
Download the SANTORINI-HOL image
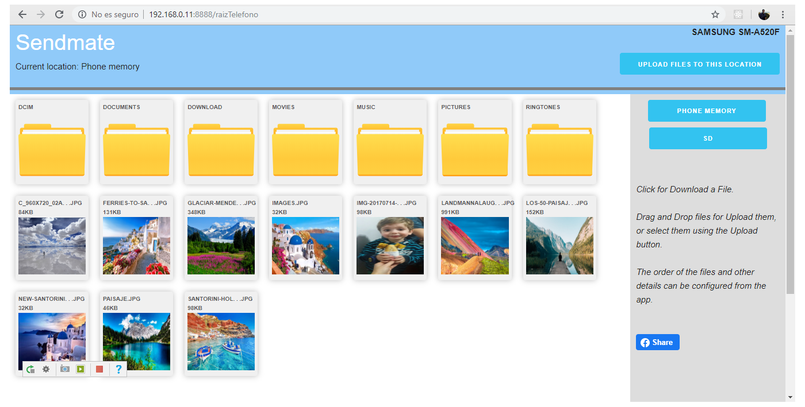(221, 342)
